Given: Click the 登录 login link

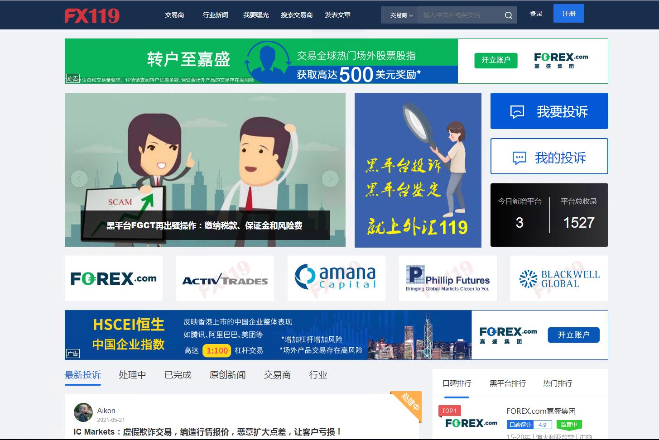Looking at the screenshot, I should tap(536, 14).
